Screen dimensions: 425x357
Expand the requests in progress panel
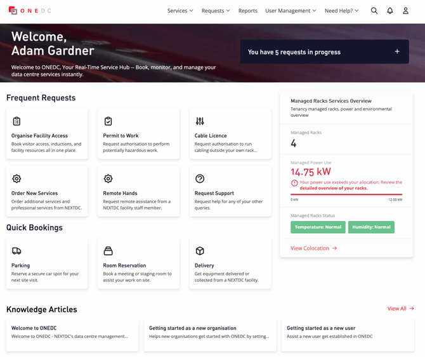[x=397, y=52]
